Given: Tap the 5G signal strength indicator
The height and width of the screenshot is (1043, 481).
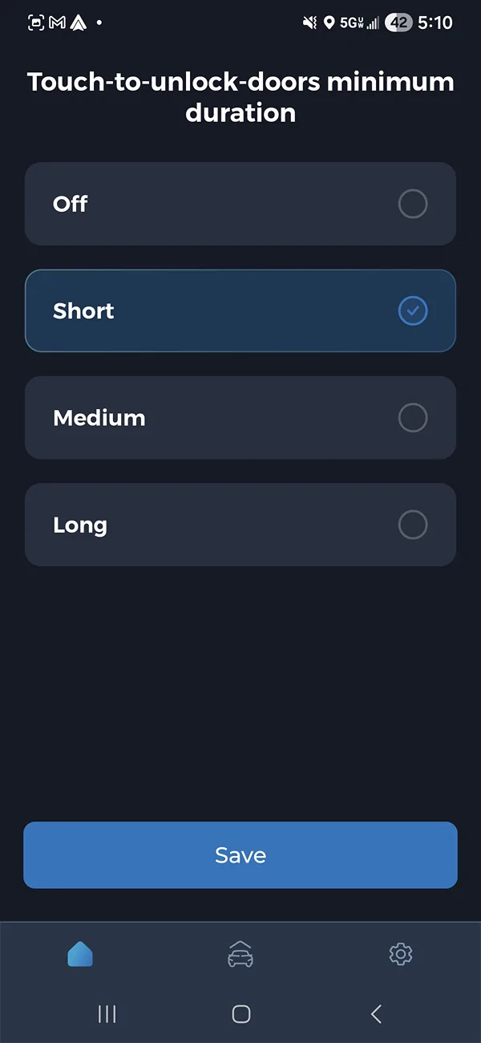Looking at the screenshot, I should 359,22.
